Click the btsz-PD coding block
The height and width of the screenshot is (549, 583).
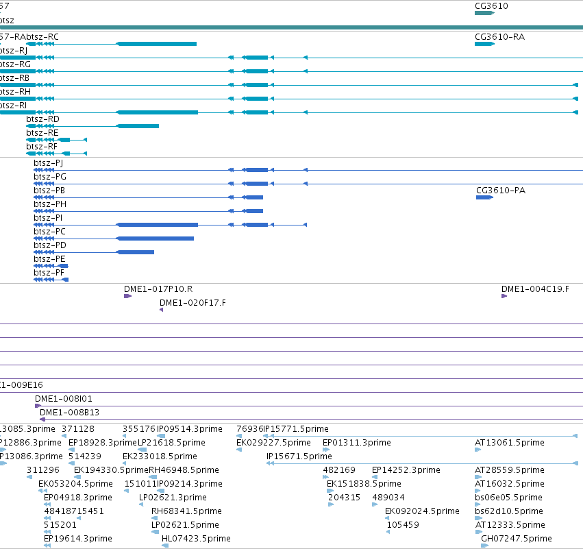[x=136, y=252]
